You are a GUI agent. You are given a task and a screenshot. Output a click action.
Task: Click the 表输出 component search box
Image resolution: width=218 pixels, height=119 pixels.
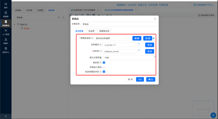pos(38,18)
